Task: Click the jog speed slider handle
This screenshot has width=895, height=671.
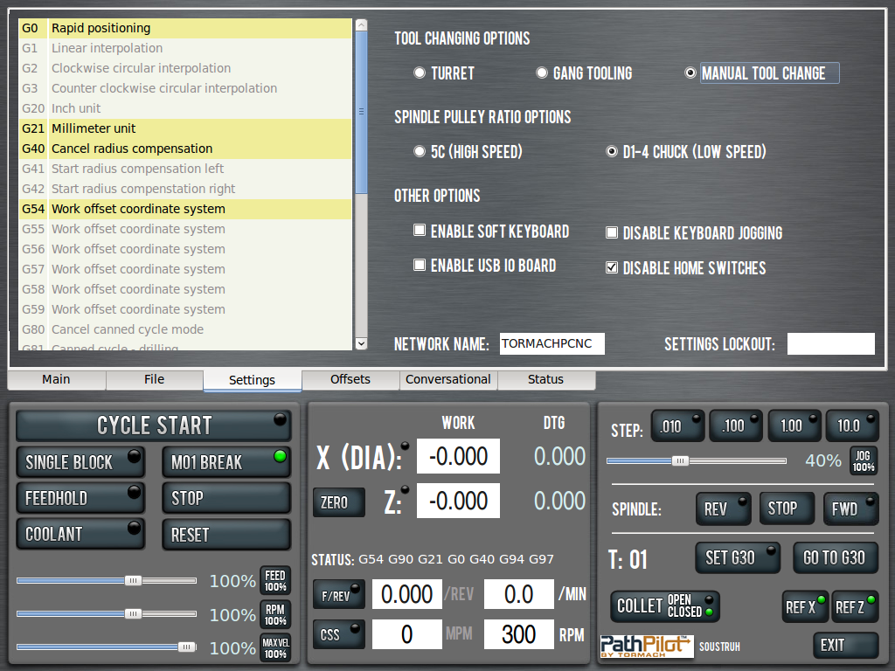Action: [x=680, y=460]
